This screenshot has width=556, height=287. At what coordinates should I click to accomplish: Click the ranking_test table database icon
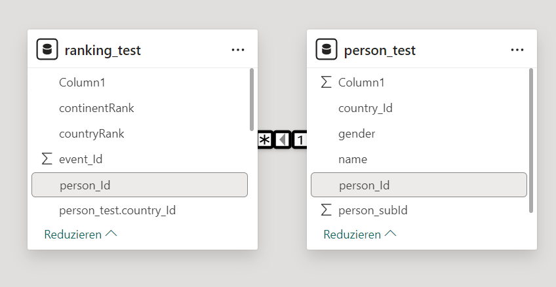pos(47,50)
